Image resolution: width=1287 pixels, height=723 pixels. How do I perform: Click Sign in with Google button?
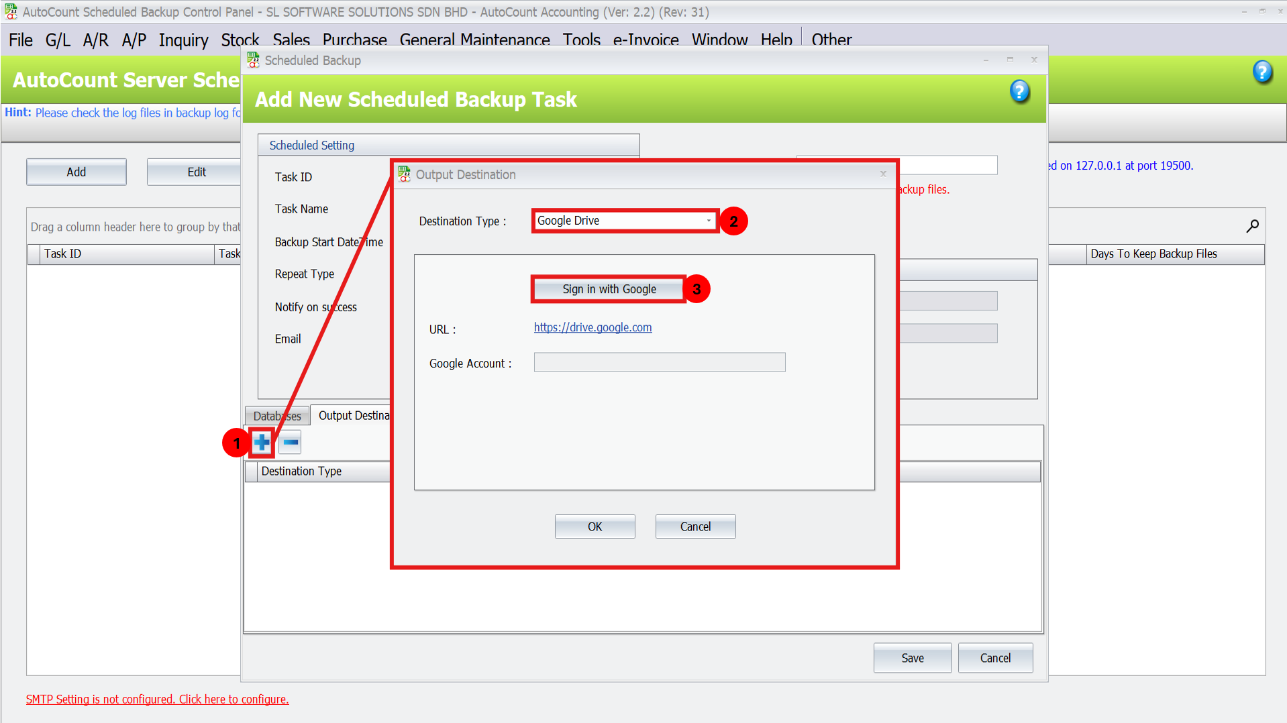(x=609, y=289)
